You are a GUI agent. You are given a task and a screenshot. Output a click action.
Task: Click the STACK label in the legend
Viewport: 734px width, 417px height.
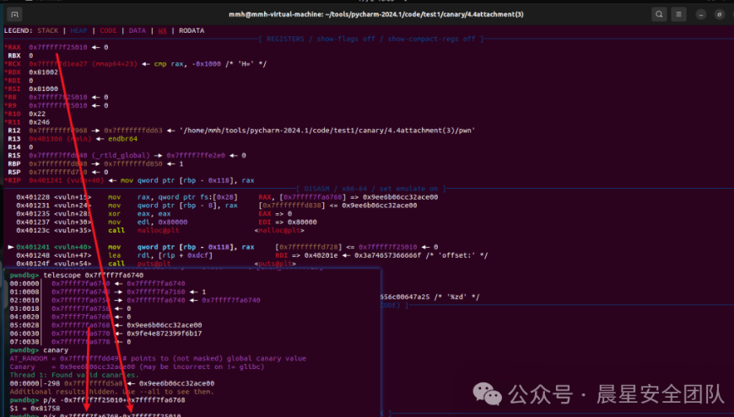[x=48, y=30]
